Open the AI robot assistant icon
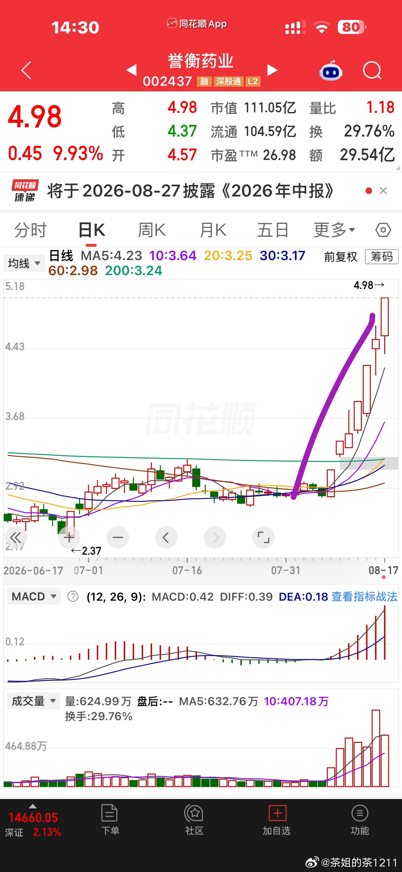 [x=331, y=71]
